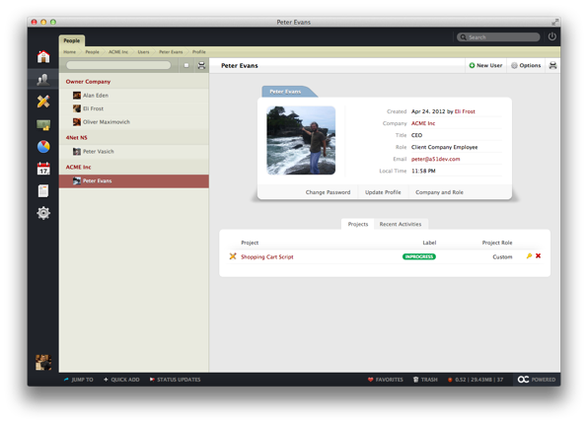
Task: Expand Quick Add in the footer bar
Action: tap(121, 380)
